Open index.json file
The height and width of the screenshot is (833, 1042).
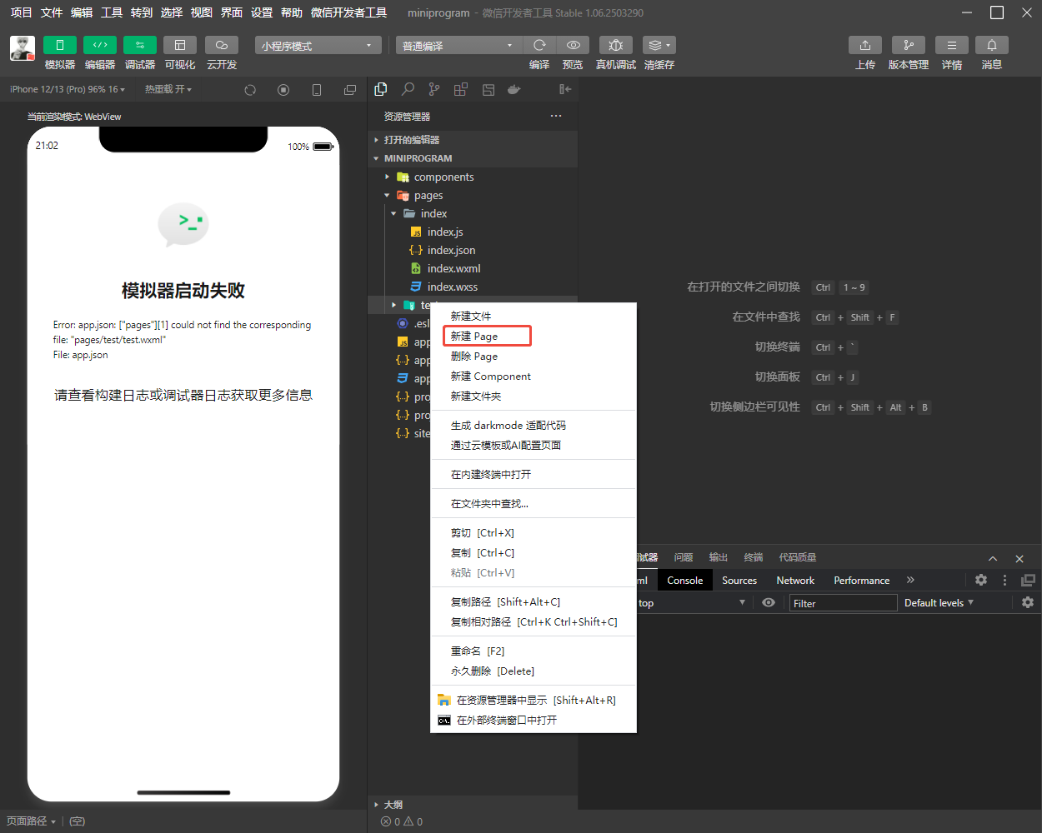[x=473, y=250]
